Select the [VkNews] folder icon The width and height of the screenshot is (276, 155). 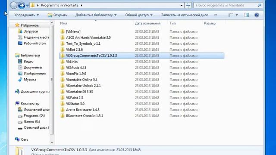(x=62, y=31)
